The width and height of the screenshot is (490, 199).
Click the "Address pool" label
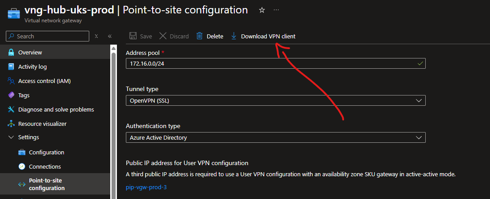(x=142, y=53)
